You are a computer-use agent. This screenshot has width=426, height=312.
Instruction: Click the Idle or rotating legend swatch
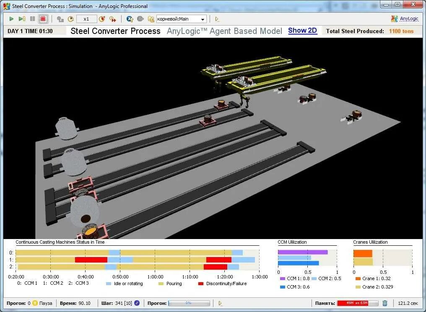click(x=109, y=284)
